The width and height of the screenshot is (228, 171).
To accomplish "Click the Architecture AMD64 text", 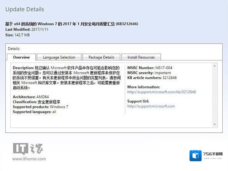I will [x=31, y=97].
